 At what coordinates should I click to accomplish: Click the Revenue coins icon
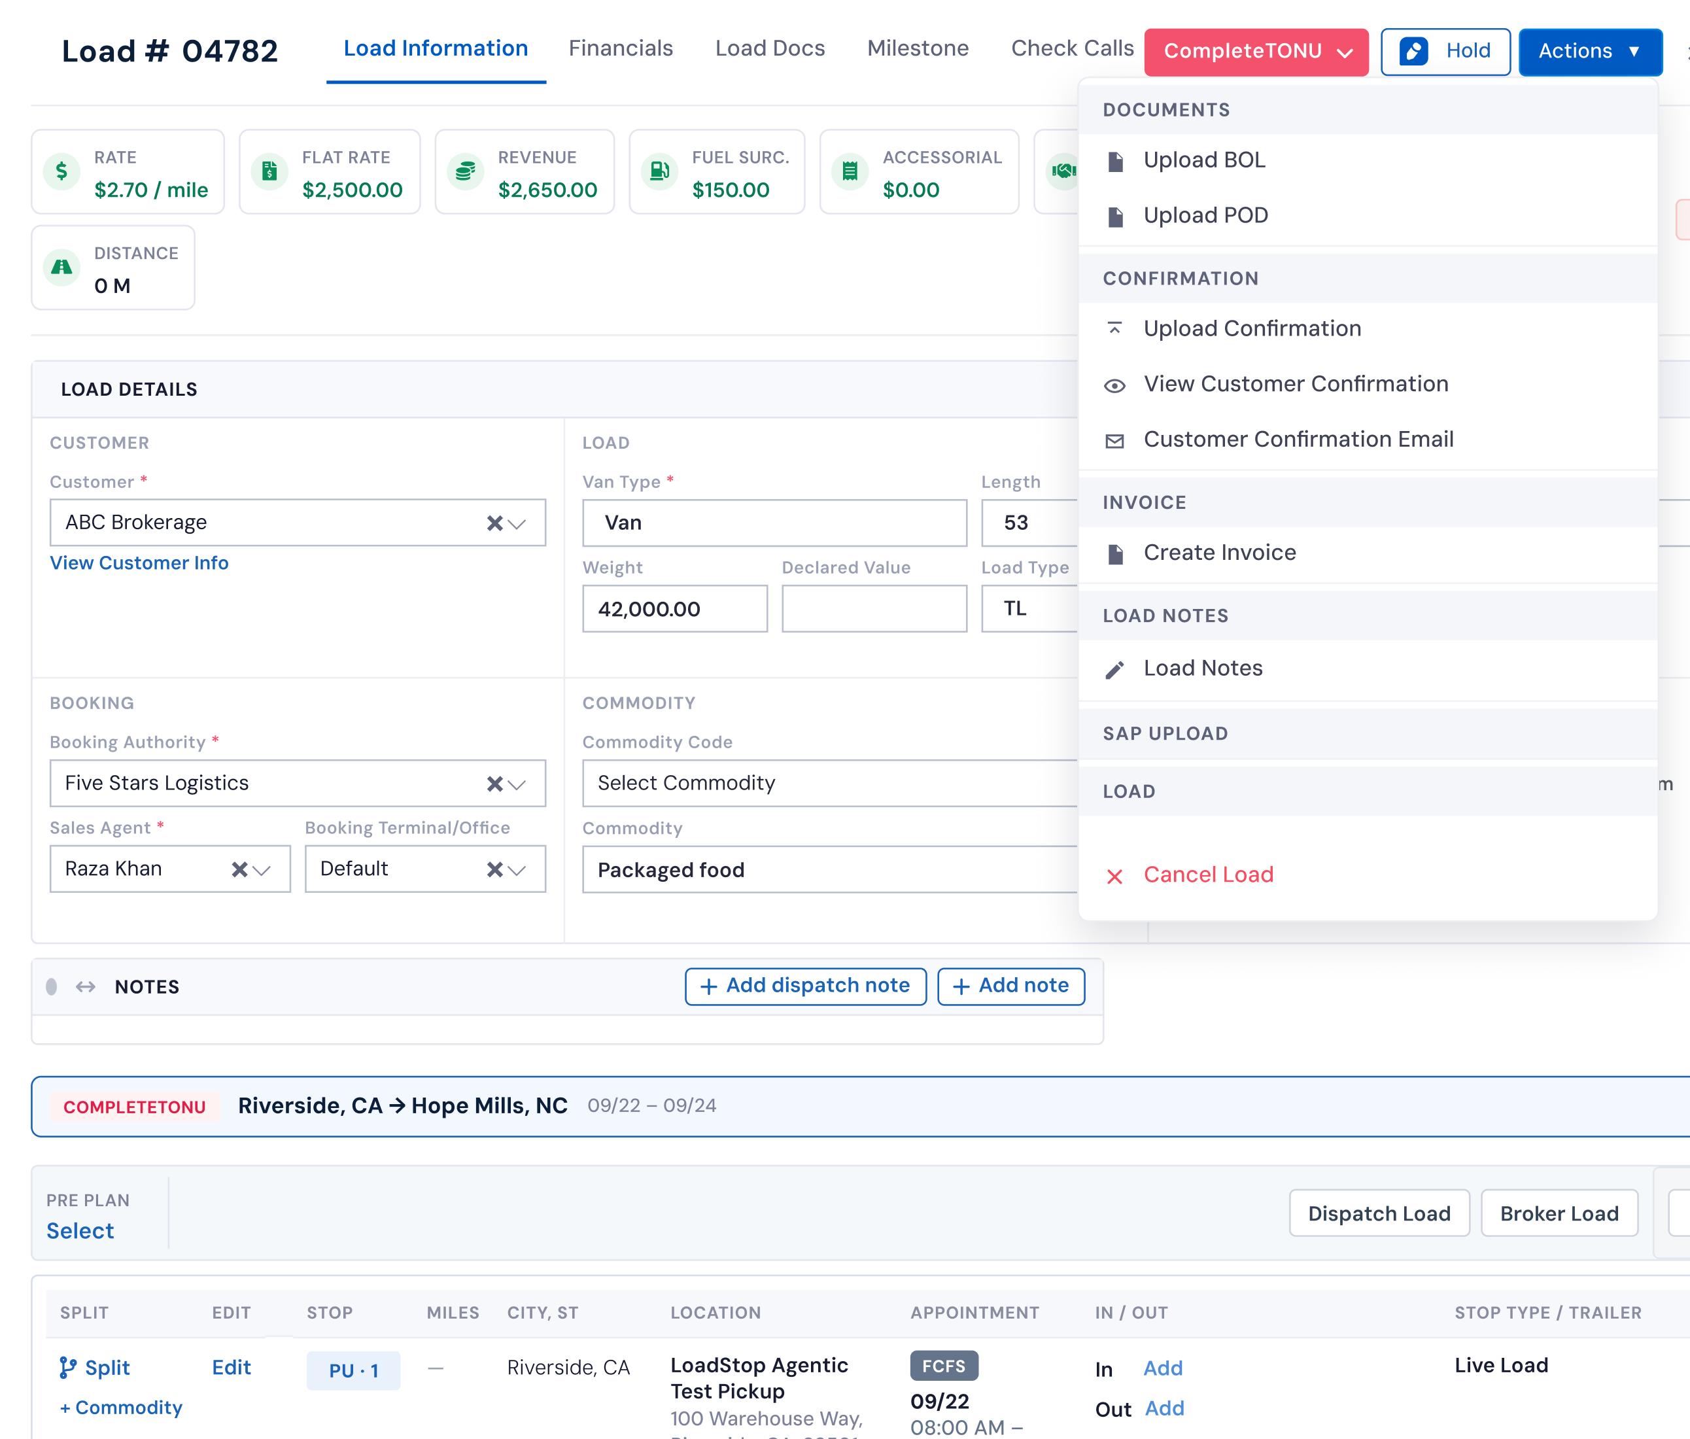pos(465,171)
